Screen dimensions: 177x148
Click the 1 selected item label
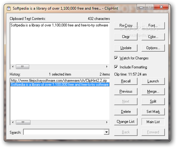60,74
